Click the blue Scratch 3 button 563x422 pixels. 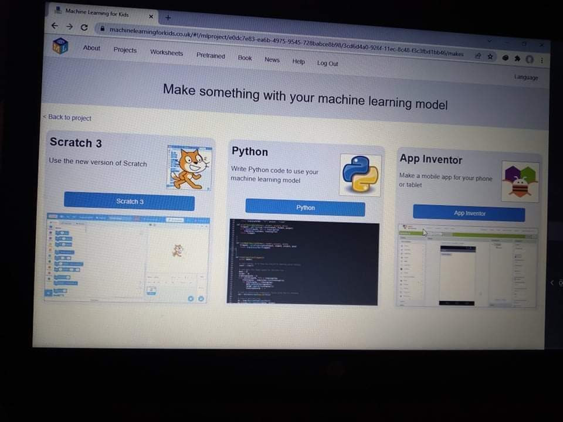[129, 201]
